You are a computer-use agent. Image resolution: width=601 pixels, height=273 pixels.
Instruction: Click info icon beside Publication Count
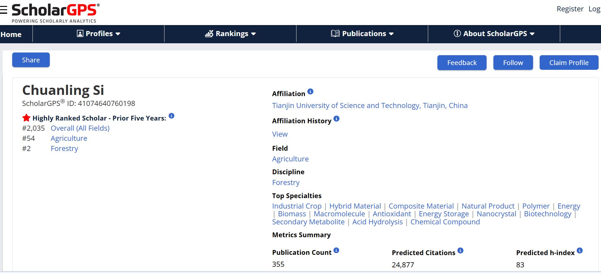(x=336, y=250)
